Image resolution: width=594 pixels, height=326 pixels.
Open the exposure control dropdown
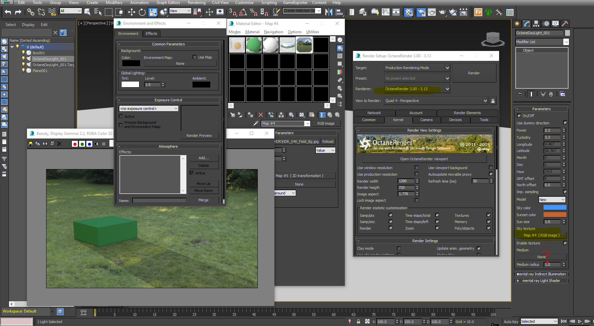coord(149,109)
